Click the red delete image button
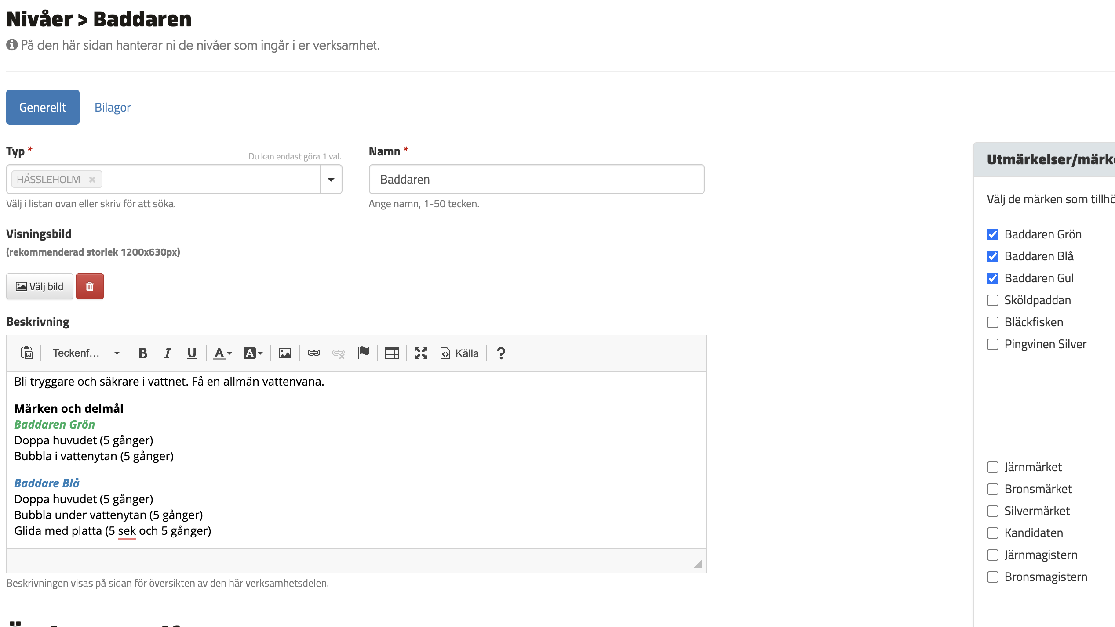The image size is (1115, 627). tap(90, 287)
